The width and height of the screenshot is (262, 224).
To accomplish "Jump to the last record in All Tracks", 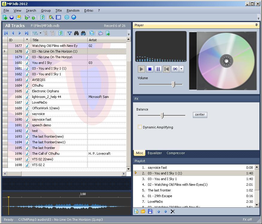I will tap(26, 33).
